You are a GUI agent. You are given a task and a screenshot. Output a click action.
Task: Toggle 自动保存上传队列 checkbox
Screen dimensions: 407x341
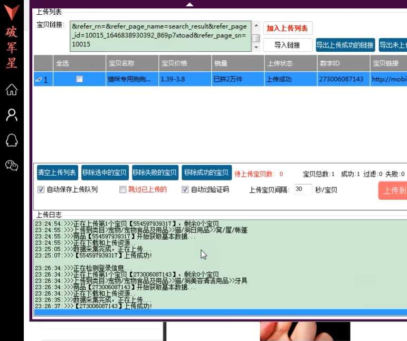point(41,190)
